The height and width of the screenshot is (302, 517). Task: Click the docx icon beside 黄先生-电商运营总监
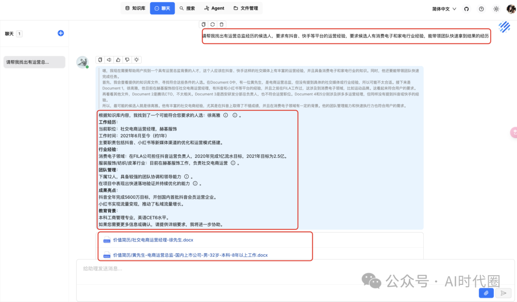(107, 255)
